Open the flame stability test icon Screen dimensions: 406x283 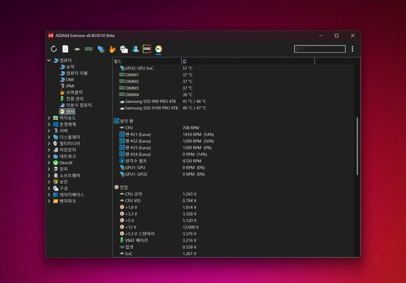tap(112, 49)
